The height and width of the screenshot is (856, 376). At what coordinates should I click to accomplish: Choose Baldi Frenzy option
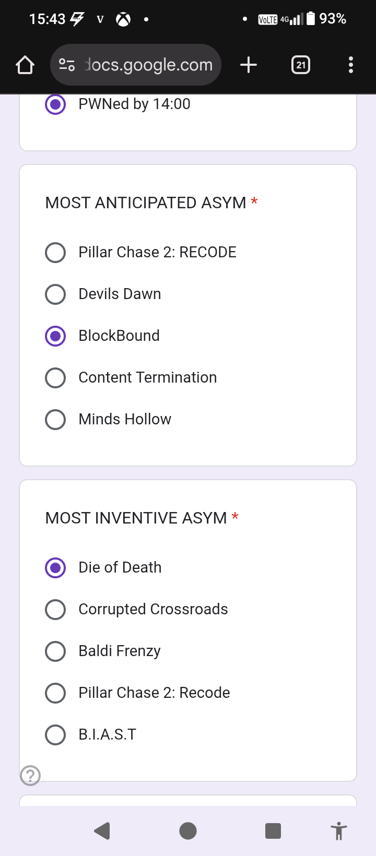click(55, 651)
